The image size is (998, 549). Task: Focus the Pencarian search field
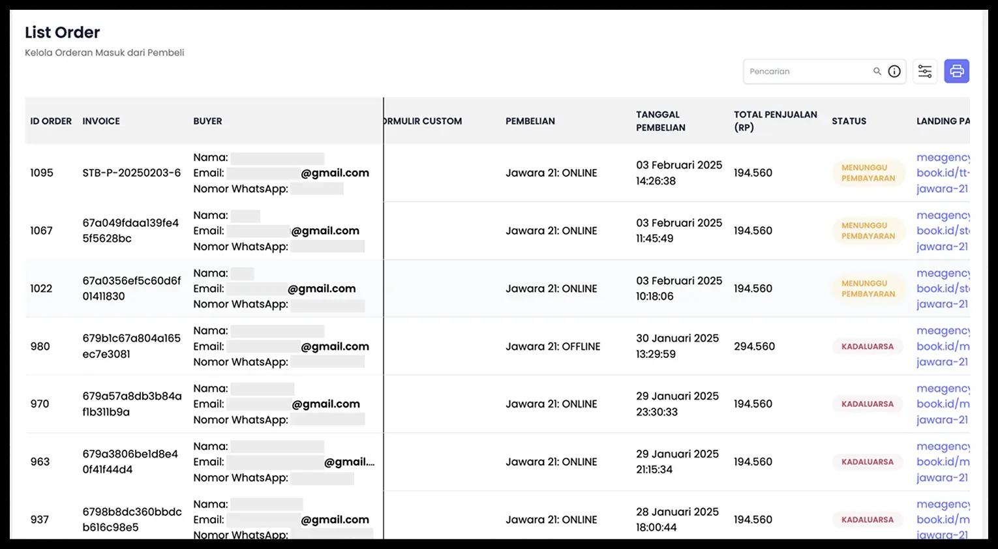[809, 72]
